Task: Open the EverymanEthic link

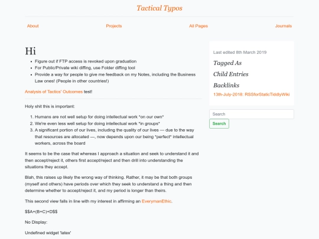Action: coord(157,201)
